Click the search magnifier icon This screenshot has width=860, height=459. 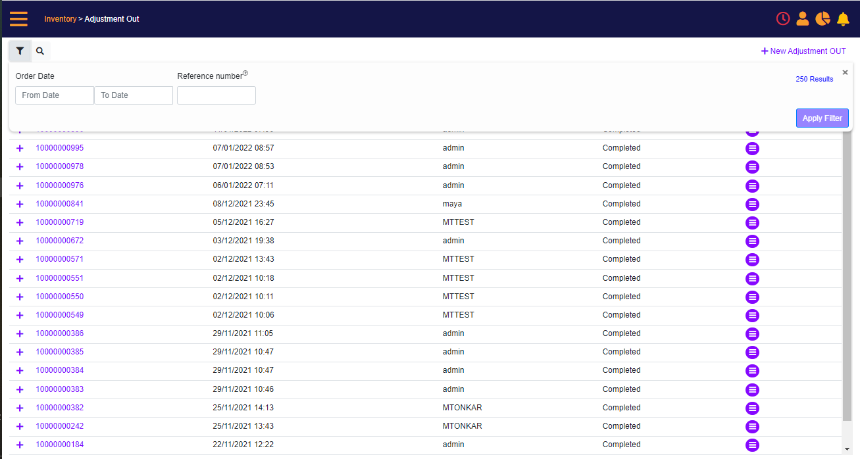(x=40, y=51)
